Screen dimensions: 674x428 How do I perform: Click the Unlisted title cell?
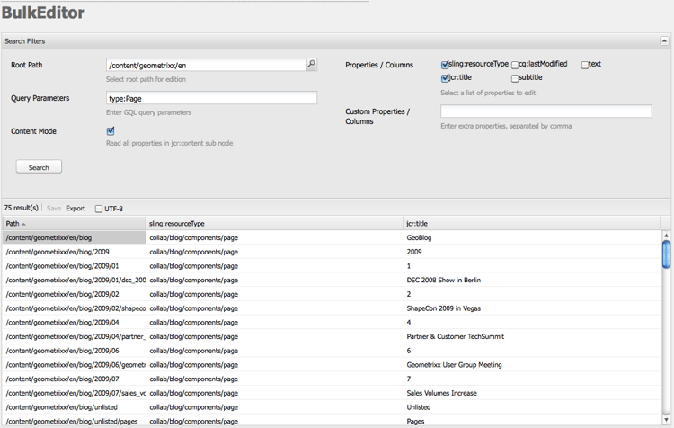pos(532,407)
